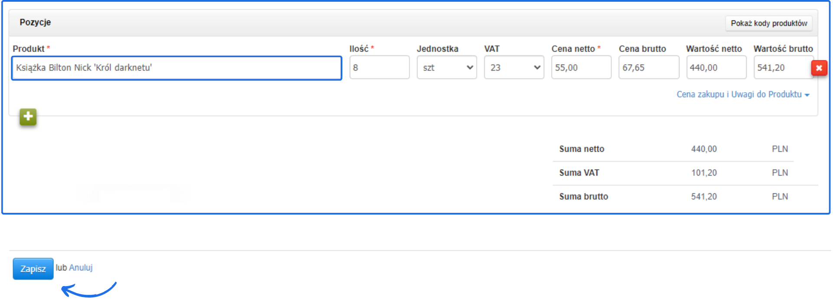Focus the Wartość netto value field
This screenshot has height=303, width=833.
[716, 68]
